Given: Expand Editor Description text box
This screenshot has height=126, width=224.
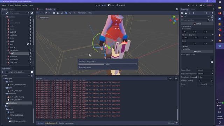Looking at the screenshot, I should pos(212,62).
